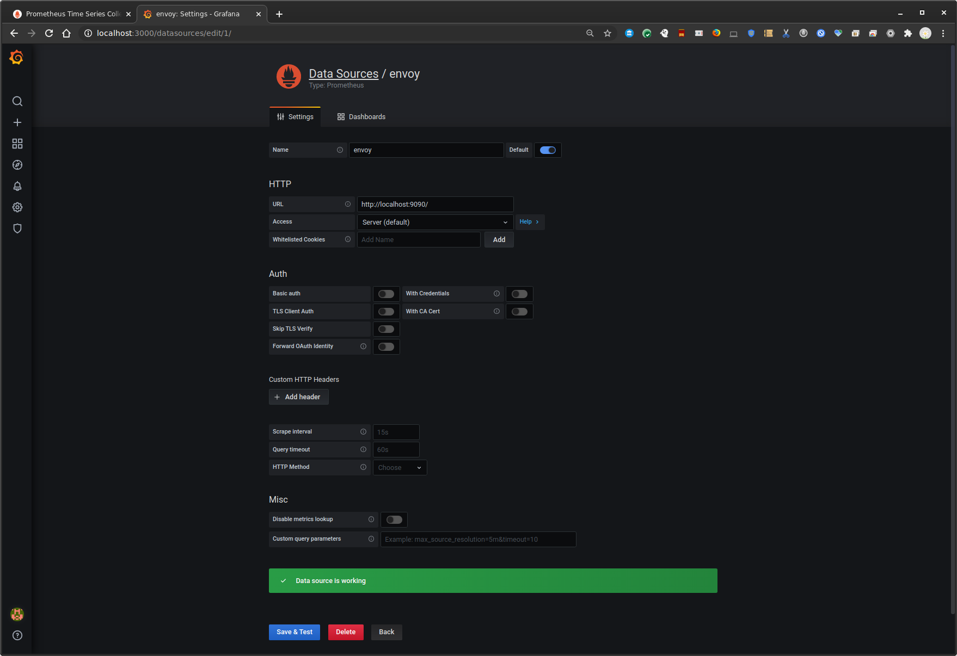
Task: Open the Configuration gear icon
Action: 17,207
